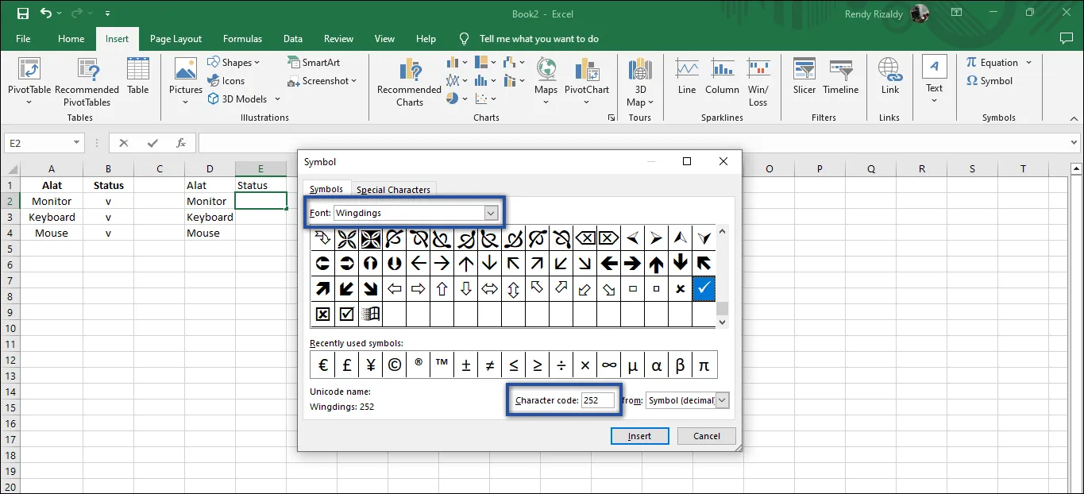The width and height of the screenshot is (1084, 494).
Task: Click Cancel in the Symbol dialog
Action: tap(706, 436)
